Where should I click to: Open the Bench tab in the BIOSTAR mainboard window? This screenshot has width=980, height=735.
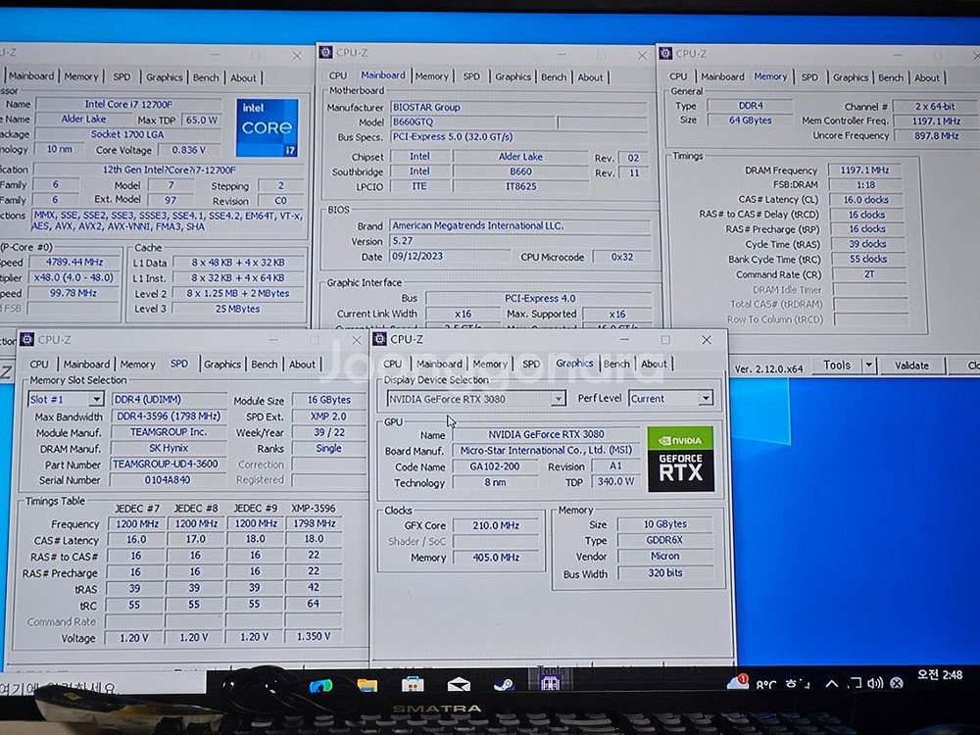[554, 76]
